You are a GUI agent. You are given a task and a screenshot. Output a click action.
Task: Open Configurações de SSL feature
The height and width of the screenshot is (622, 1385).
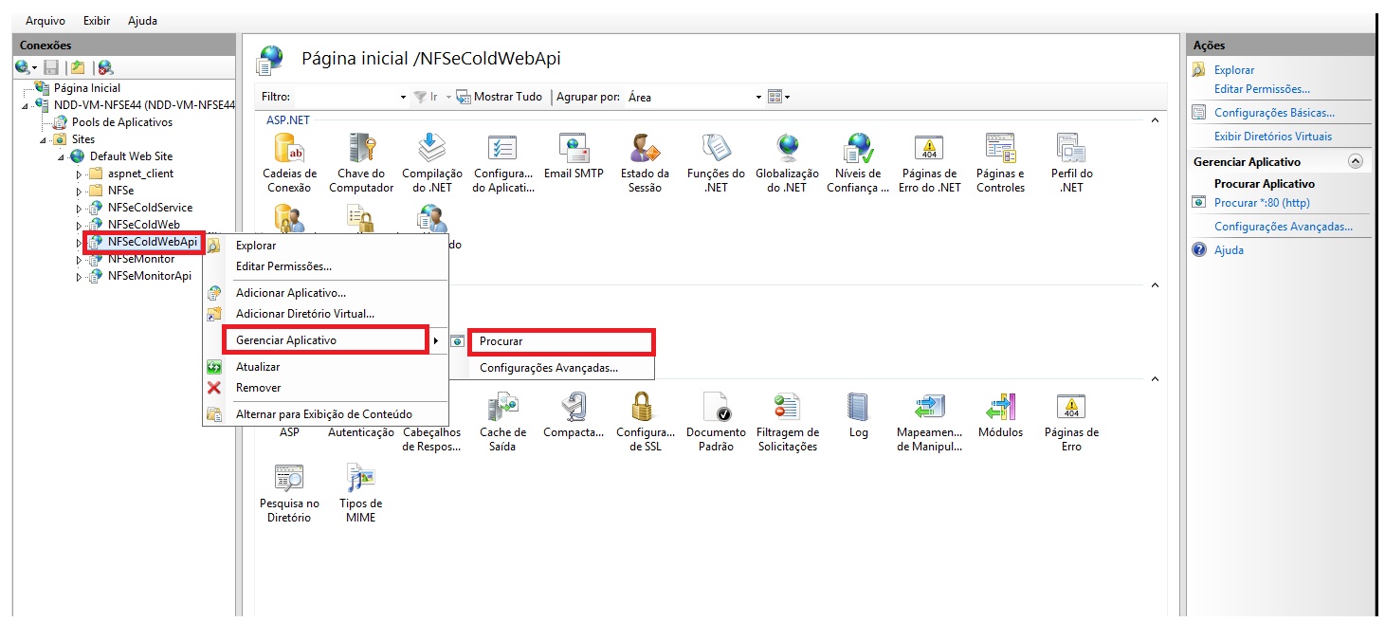point(645,422)
